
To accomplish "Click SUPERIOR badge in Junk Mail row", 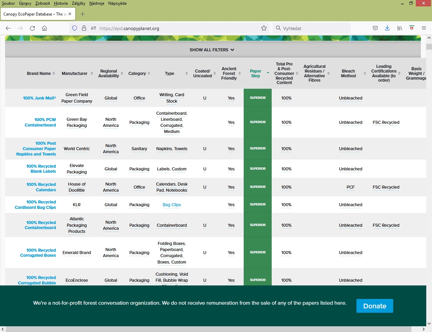I will tap(258, 98).
